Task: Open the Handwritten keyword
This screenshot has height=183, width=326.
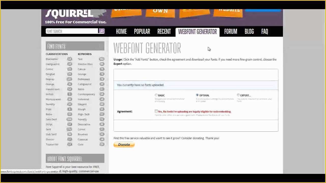Action: (85, 64)
